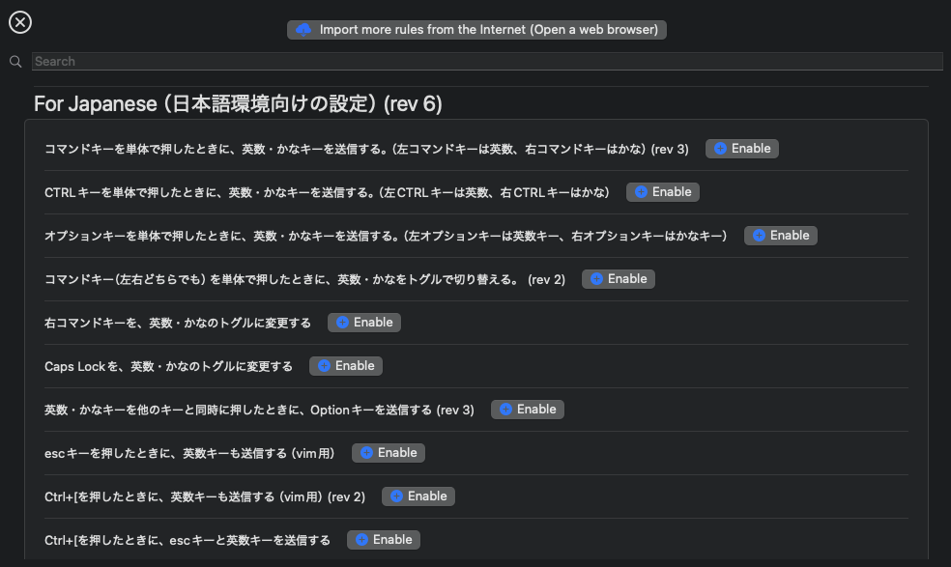Enable the command key toggle rule (rev 2)
The height and width of the screenshot is (567, 951).
618,278
